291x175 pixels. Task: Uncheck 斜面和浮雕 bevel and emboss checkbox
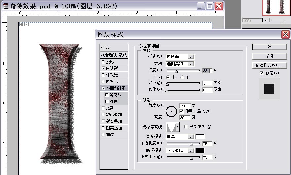(103, 88)
